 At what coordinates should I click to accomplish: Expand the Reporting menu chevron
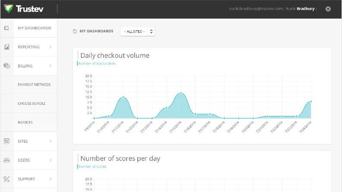pyautogui.click(x=51, y=47)
